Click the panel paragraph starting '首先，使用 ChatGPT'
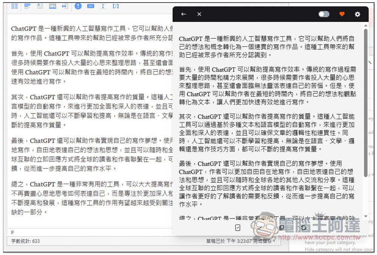Image resolution: width=377 pixels, height=255 pixels. pos(267,86)
